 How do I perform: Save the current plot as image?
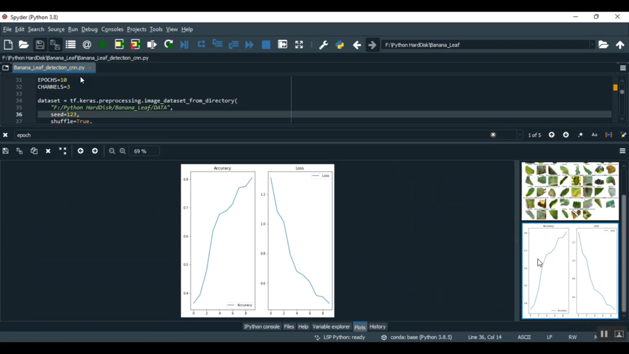coord(5,151)
